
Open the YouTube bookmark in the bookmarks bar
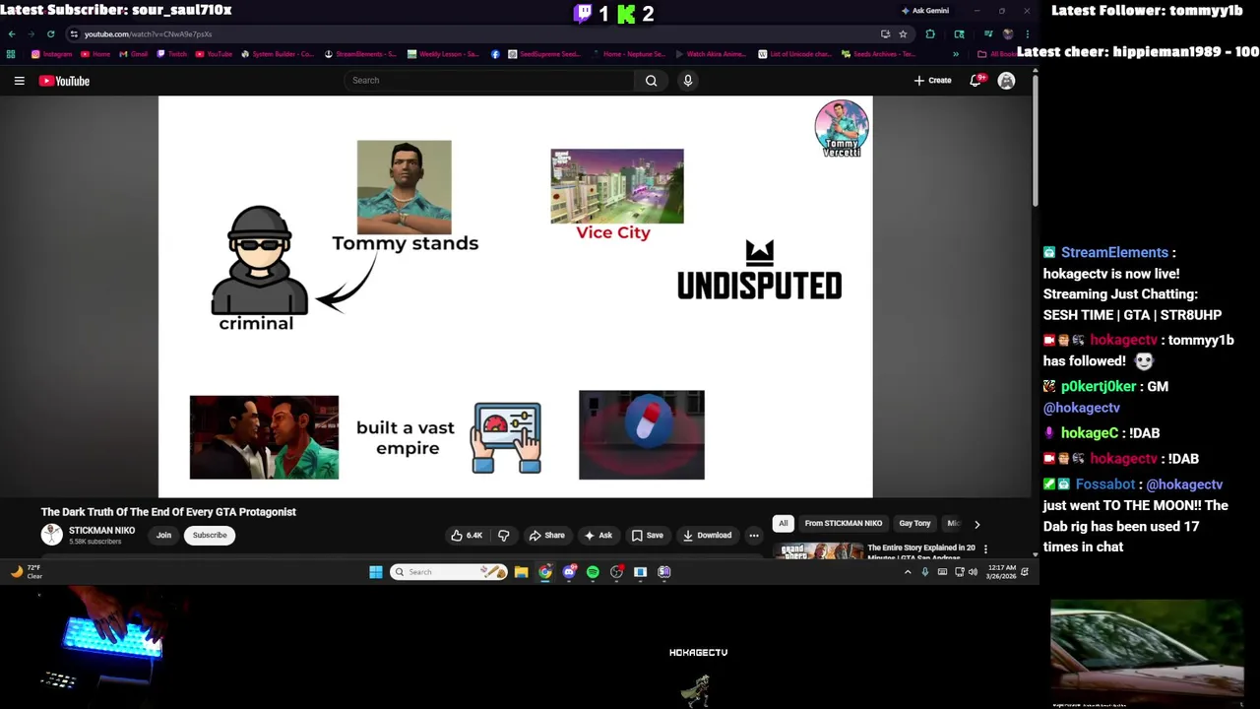[x=214, y=54]
